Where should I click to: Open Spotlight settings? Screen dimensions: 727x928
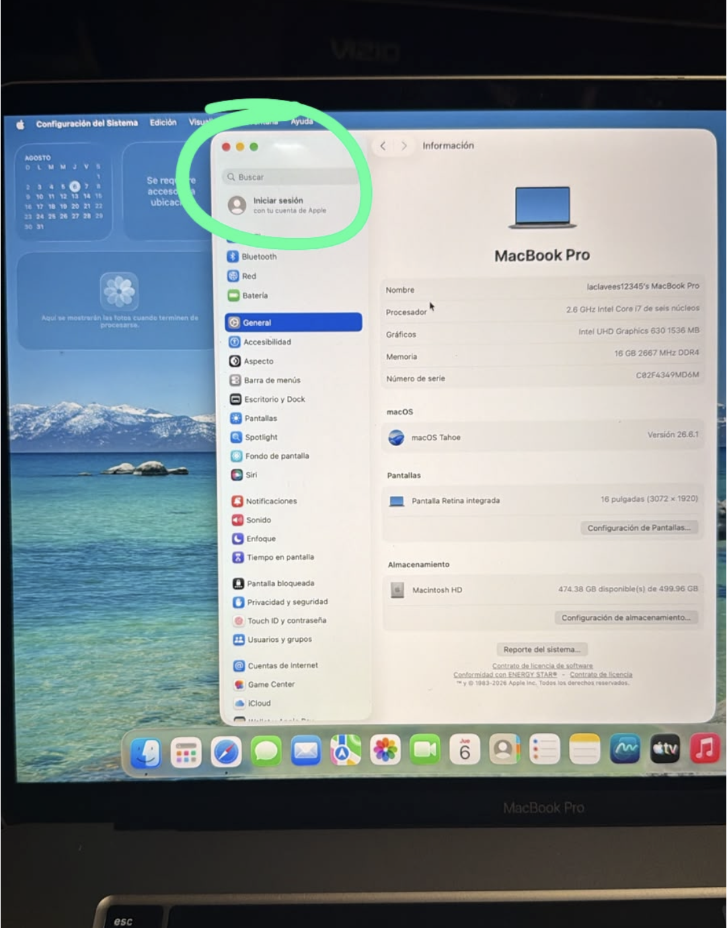point(254,437)
